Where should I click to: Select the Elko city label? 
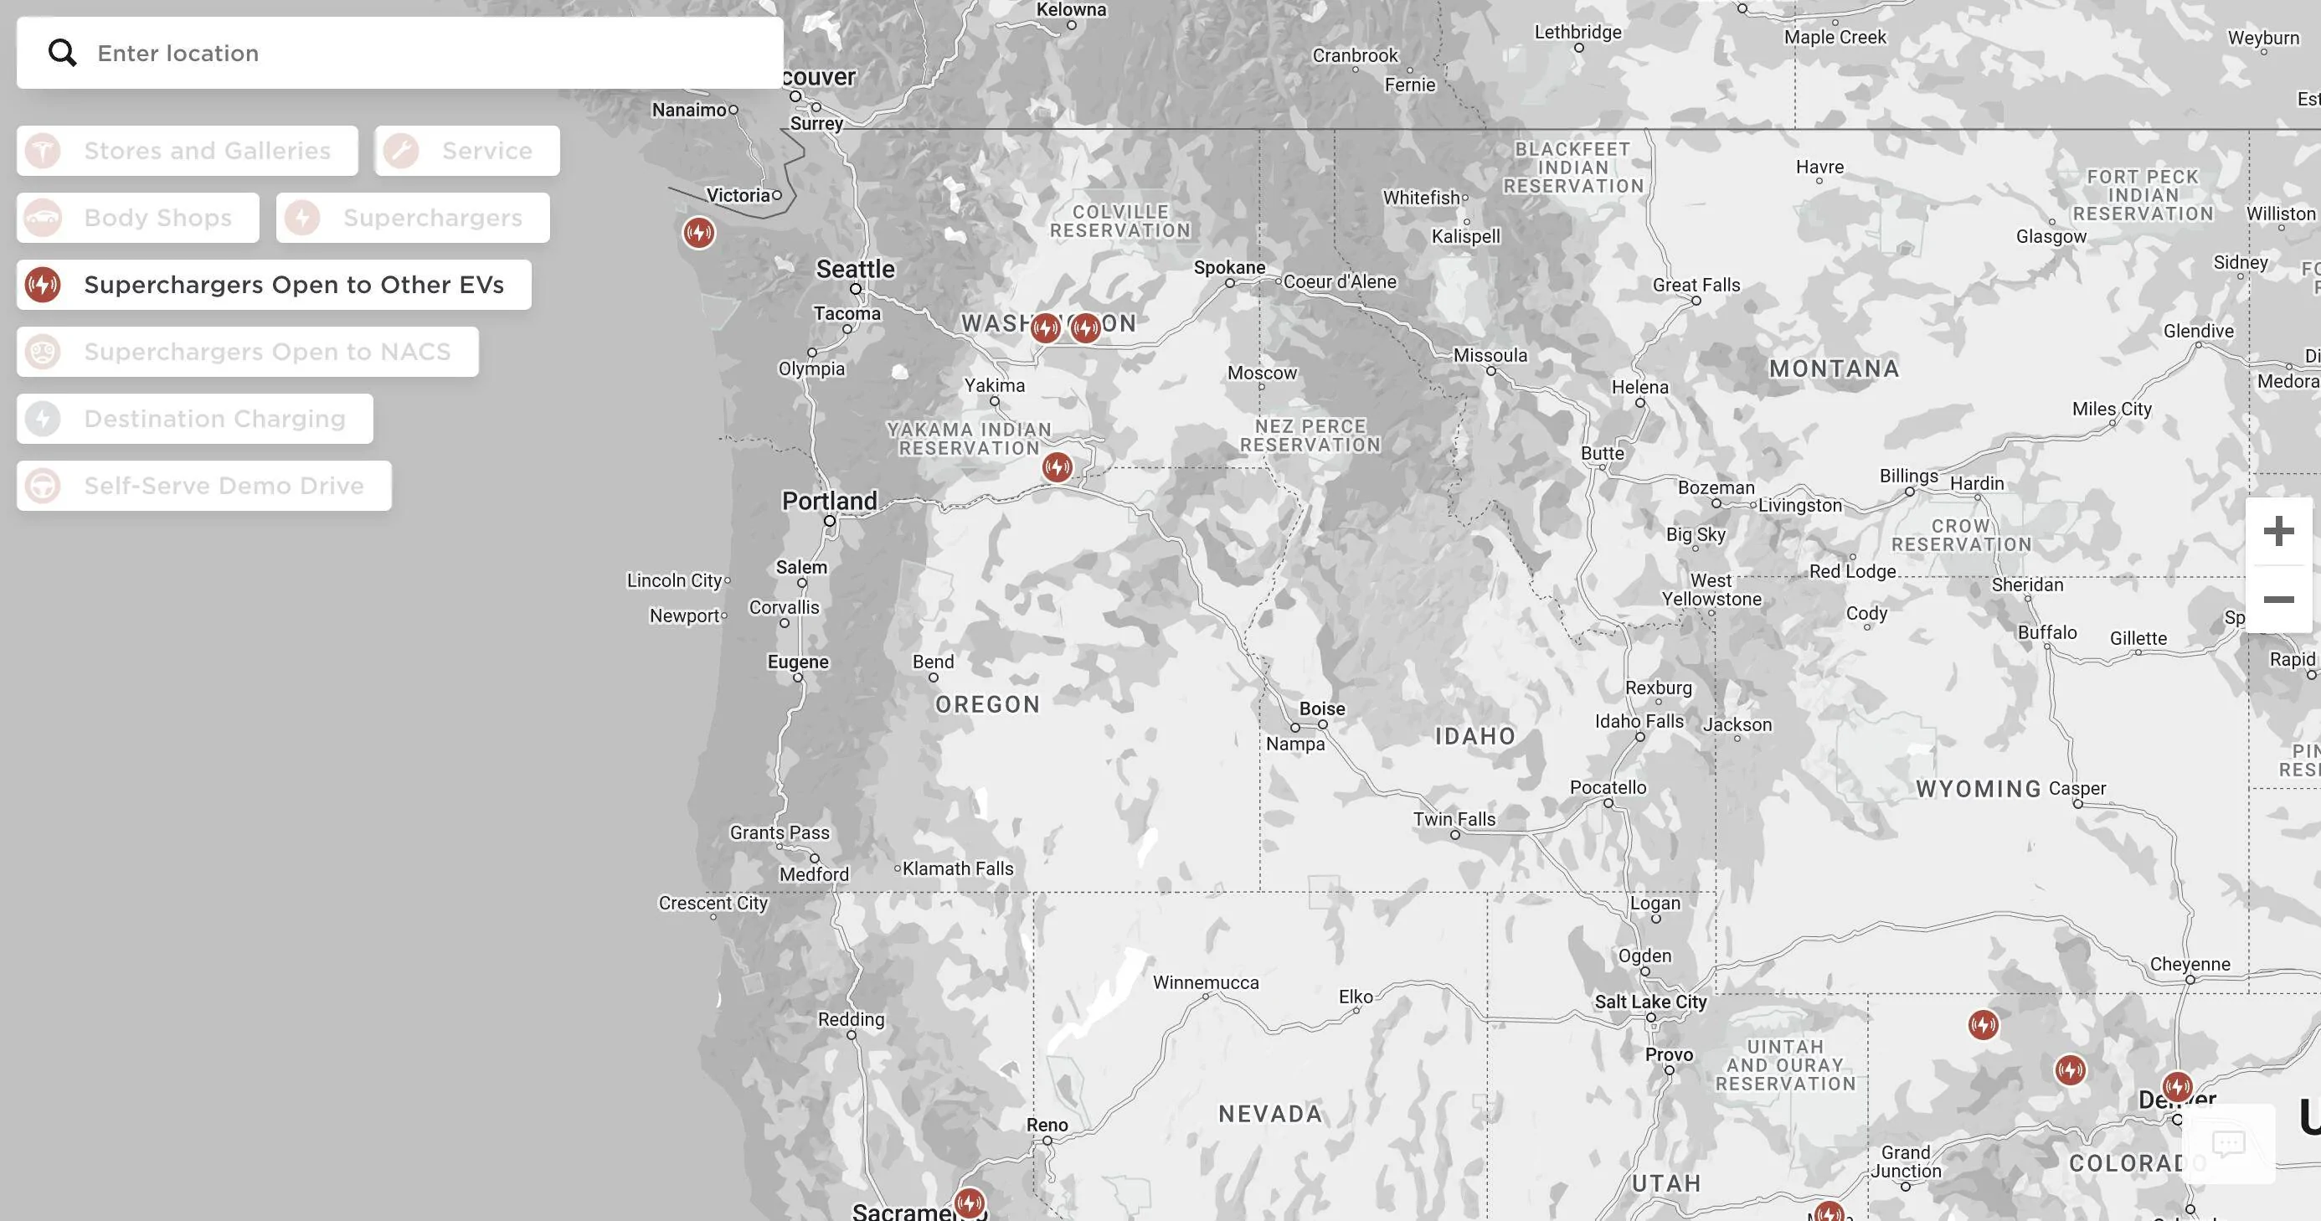[1355, 997]
